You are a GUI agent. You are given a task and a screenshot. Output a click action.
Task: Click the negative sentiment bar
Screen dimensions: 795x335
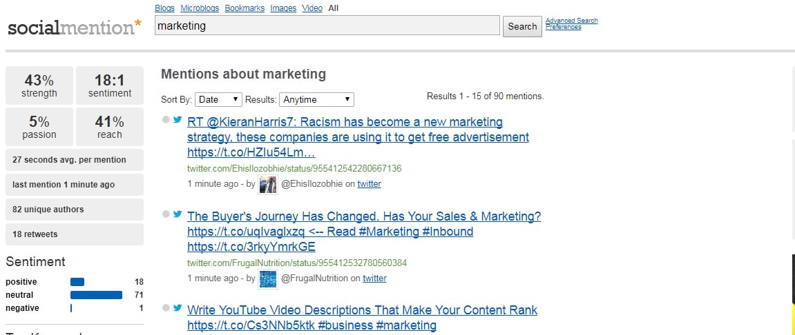71,308
